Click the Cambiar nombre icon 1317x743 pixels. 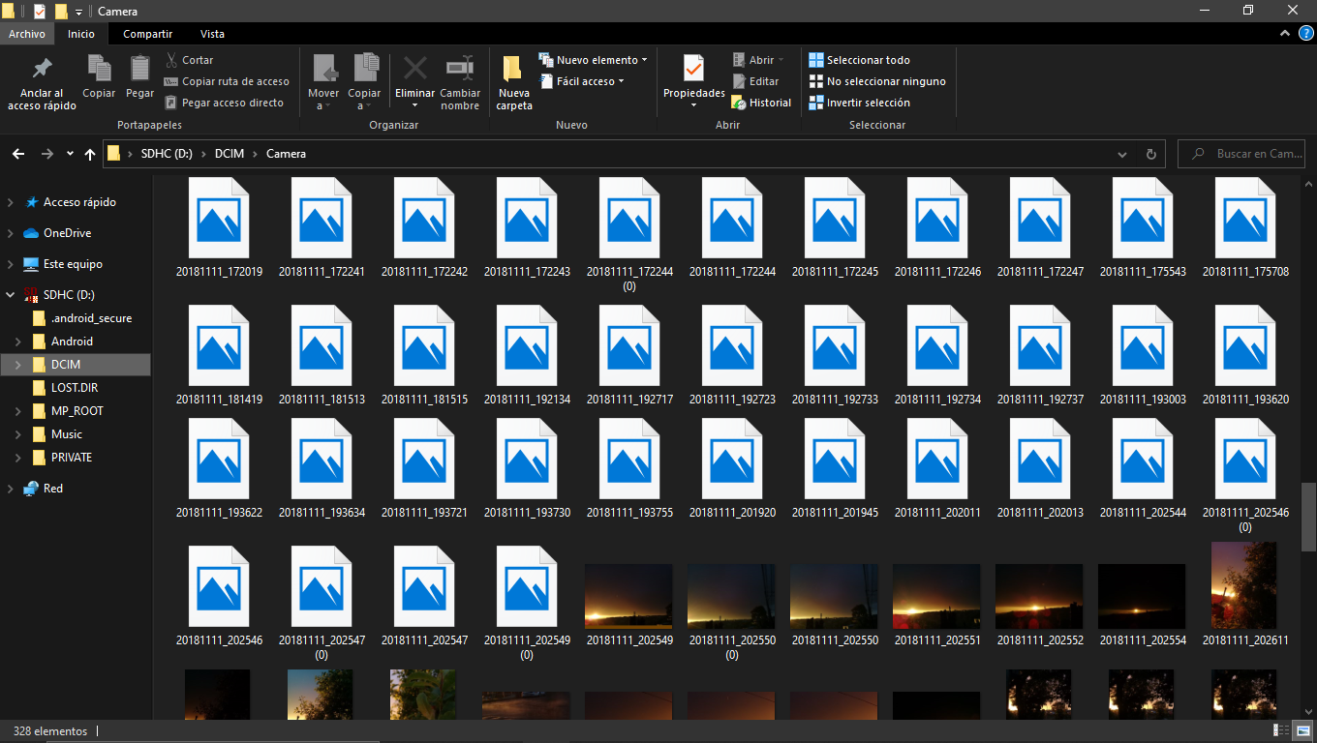point(460,69)
